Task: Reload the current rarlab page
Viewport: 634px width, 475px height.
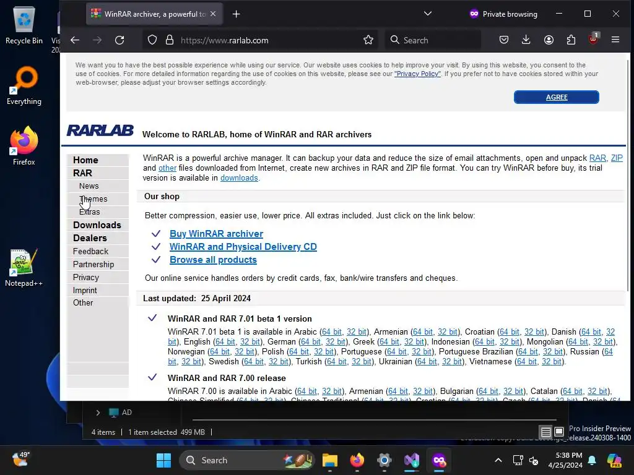Action: click(x=119, y=40)
